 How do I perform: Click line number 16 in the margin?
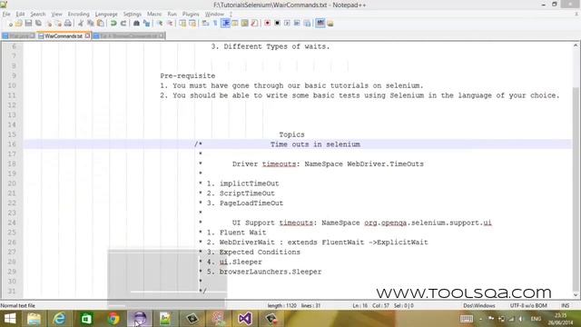(x=12, y=144)
